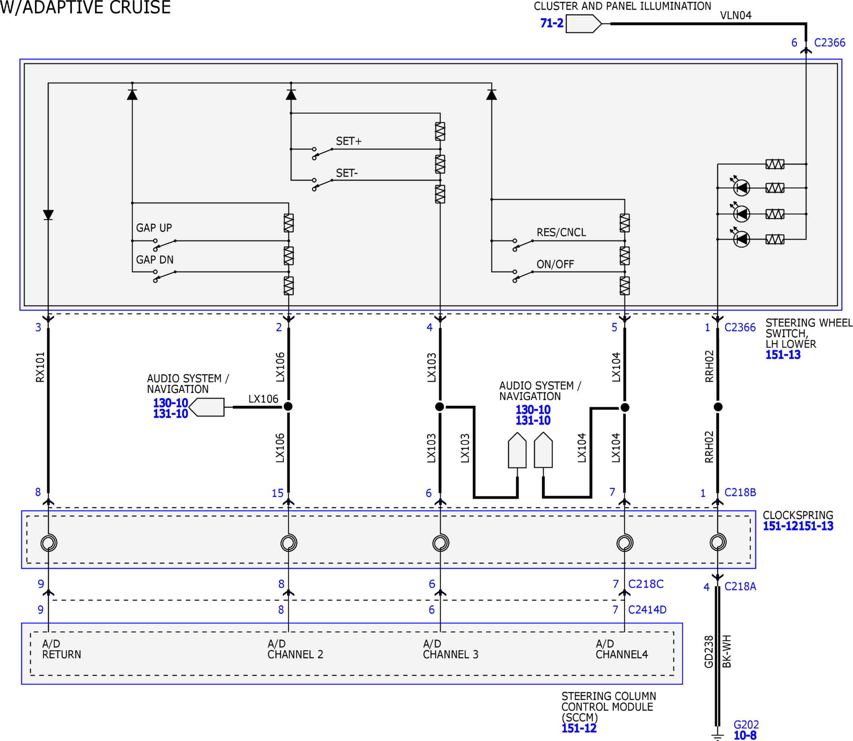Click the RES/CNCL switch symbol
This screenshot has height=741, width=853.
tap(523, 245)
